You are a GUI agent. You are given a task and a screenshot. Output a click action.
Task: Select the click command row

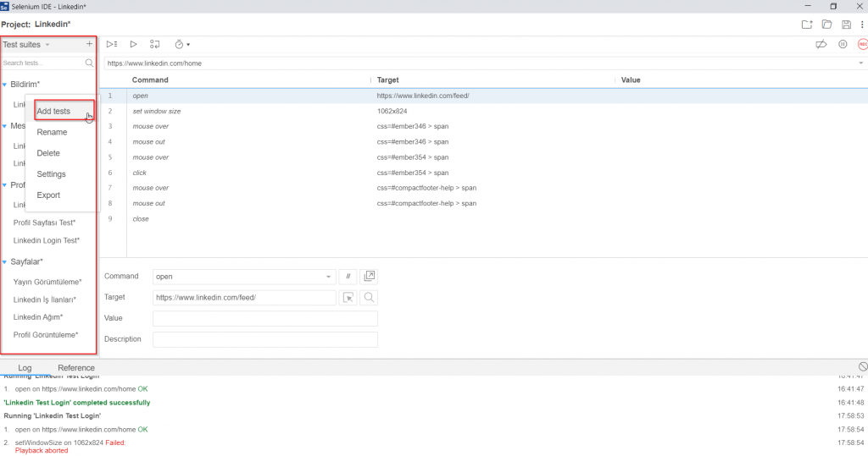pos(484,173)
